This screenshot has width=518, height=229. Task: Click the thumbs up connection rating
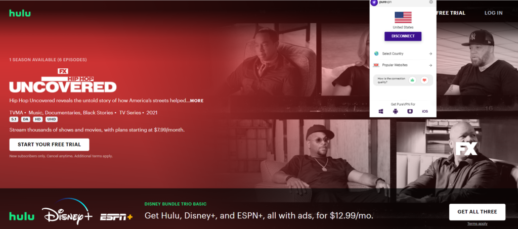(x=412, y=80)
